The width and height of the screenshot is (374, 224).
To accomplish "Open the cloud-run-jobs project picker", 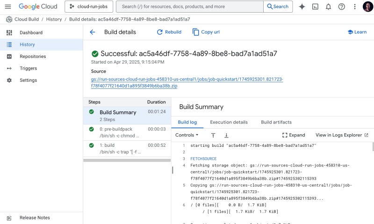I will click(x=89, y=7).
